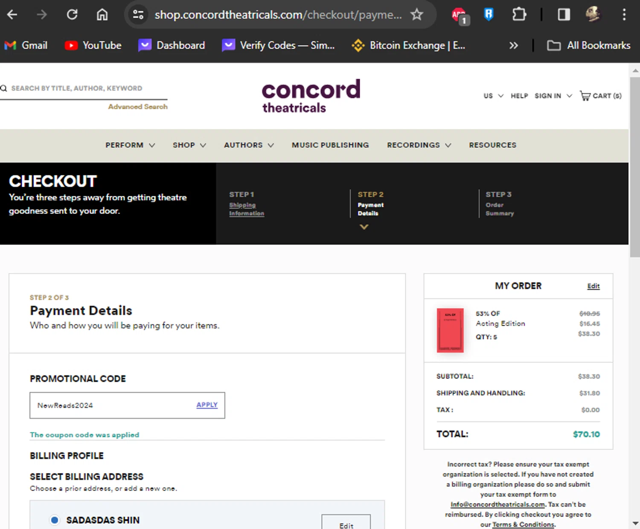The height and width of the screenshot is (529, 640).
Task: Select Step 2 Payment Details
Action: [x=370, y=204]
